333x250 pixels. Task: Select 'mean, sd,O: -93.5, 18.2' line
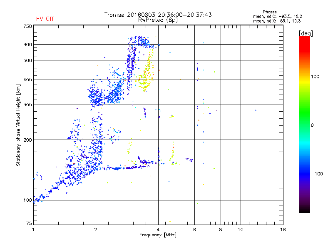tap(277, 16)
